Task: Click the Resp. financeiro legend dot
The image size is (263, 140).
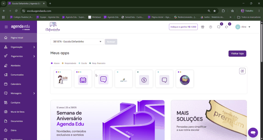Action: point(90,63)
